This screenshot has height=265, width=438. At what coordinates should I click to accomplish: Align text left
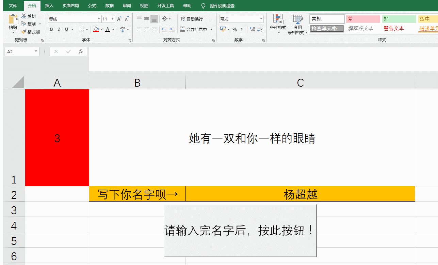click(x=139, y=29)
